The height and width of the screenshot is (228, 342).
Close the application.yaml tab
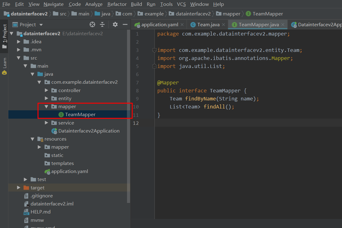(182, 25)
